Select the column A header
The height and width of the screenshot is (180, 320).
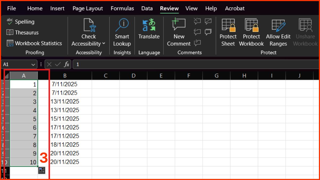click(23, 75)
